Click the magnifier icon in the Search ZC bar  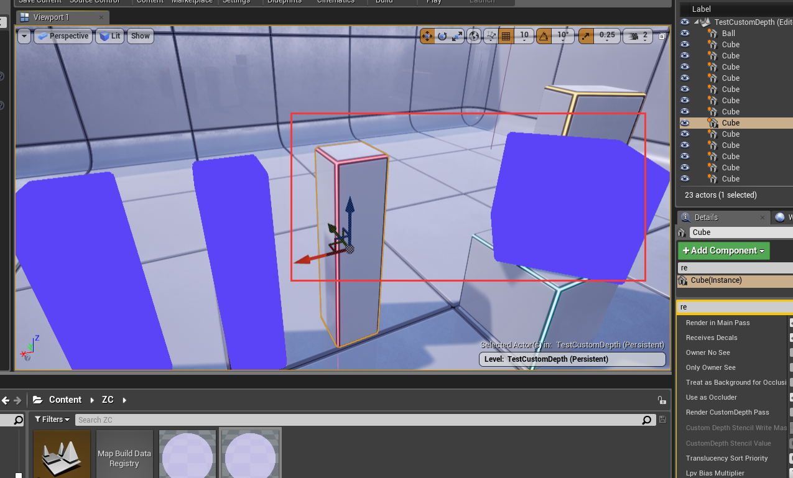[646, 420]
